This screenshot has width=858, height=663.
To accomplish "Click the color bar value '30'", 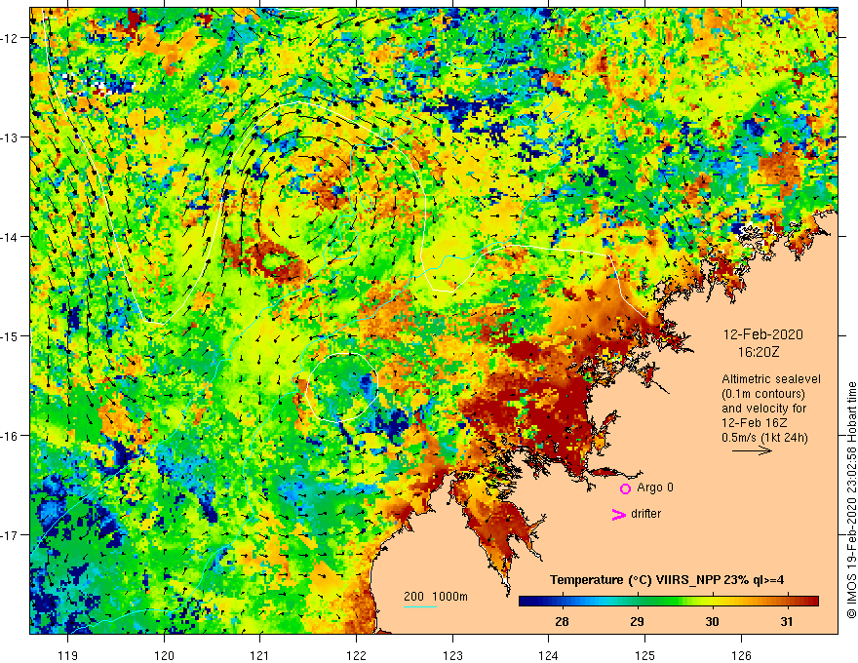I will click(x=712, y=621).
